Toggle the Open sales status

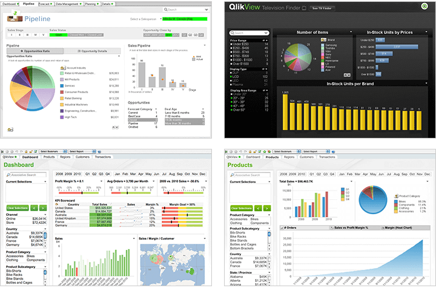pos(59,35)
